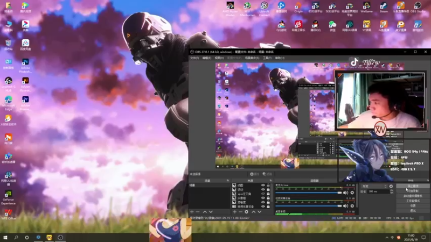
Task: Open OBS Studio desktop shortcut
Action: [x=418, y=8]
